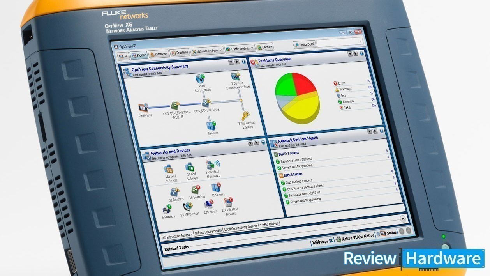This screenshot has height=276, width=490.
Task: Click help icon in Network Services Health panel
Action: point(382,131)
